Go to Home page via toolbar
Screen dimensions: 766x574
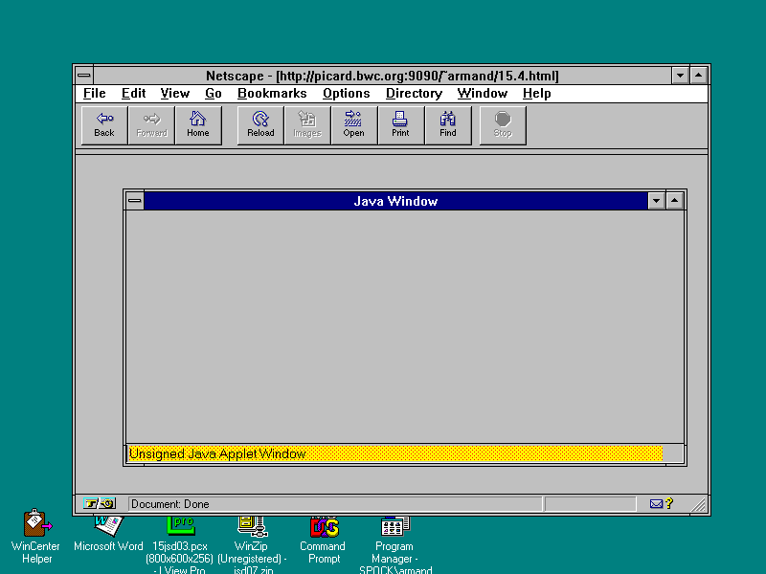198,125
